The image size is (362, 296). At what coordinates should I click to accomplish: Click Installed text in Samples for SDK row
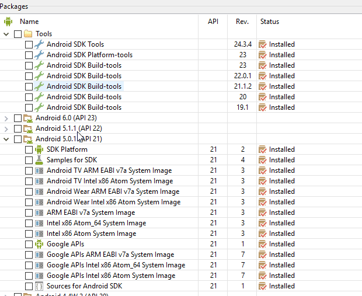[281, 160]
